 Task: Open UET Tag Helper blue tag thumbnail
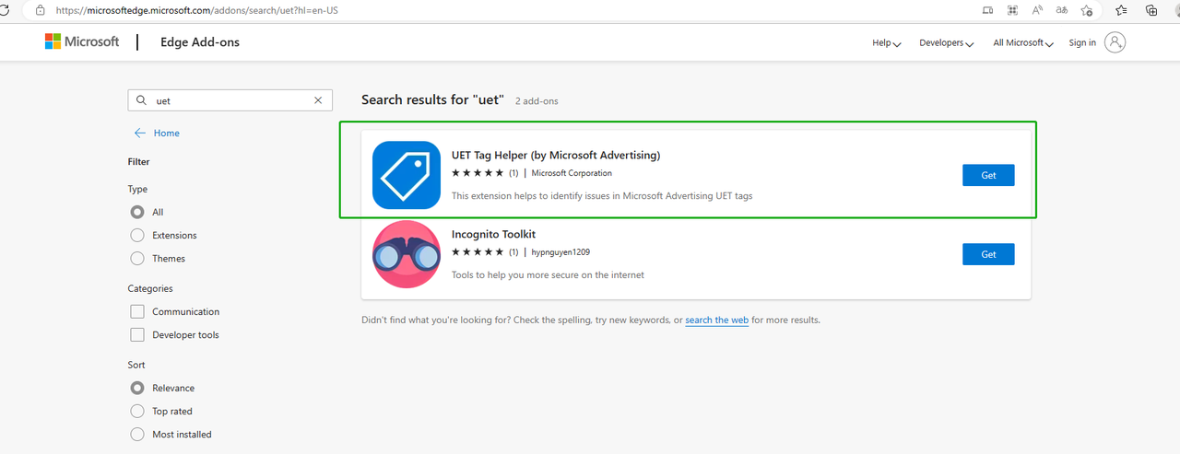(x=407, y=175)
